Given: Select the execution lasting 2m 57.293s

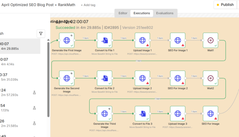Looking at the screenshot, I should 20,92.
